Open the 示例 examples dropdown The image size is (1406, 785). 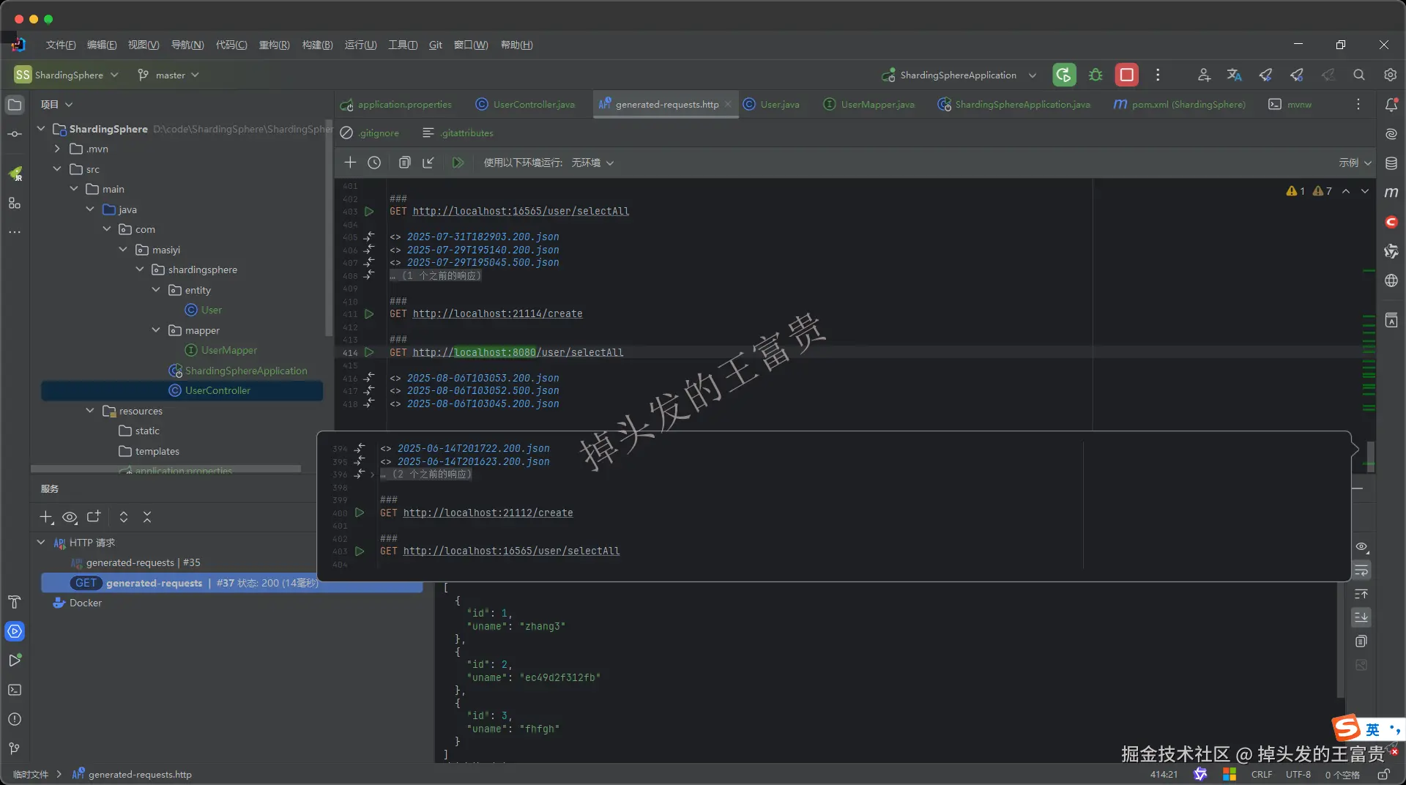click(1355, 163)
